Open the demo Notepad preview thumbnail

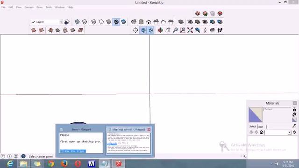click(x=81, y=143)
